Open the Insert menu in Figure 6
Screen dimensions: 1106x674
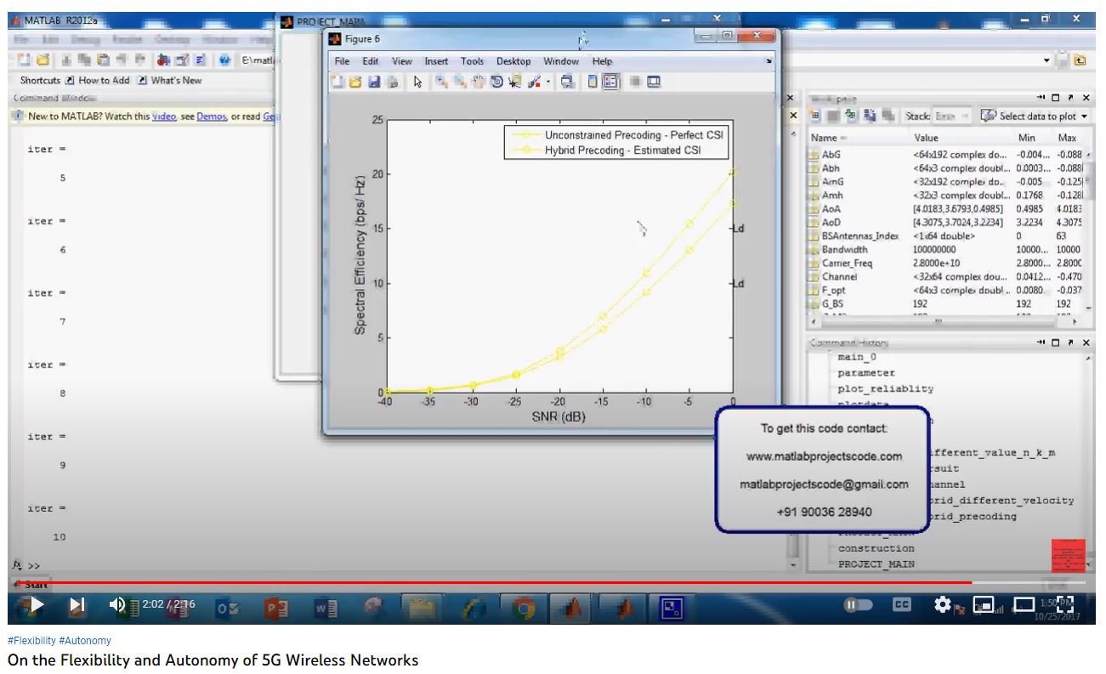pos(436,61)
